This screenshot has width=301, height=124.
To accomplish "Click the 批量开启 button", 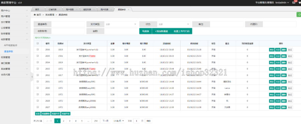I will tap(66, 114).
